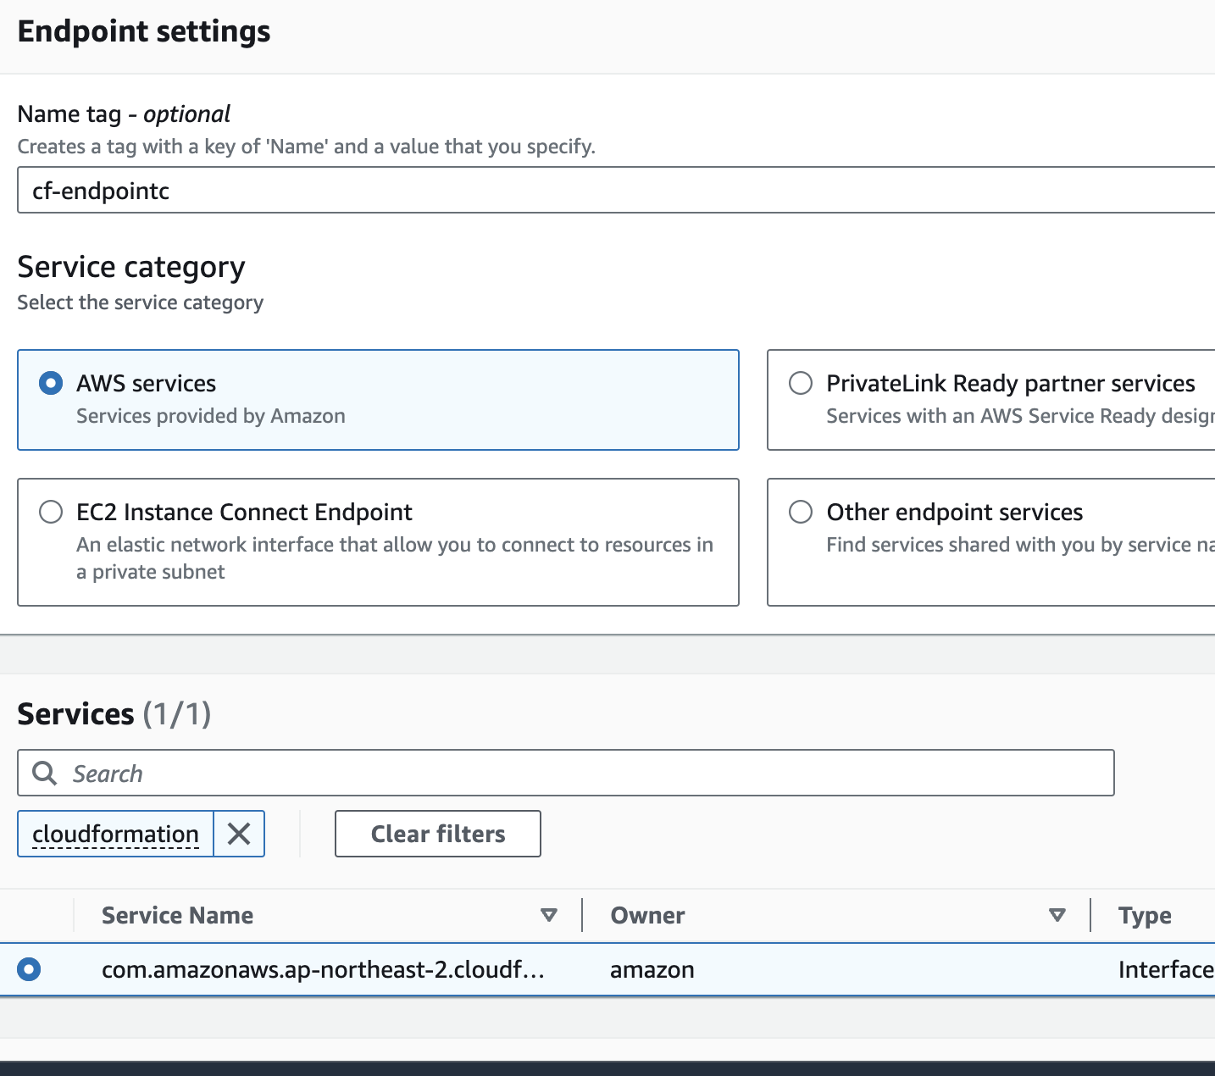Click the Owner column header
The image size is (1215, 1076).
[647, 915]
